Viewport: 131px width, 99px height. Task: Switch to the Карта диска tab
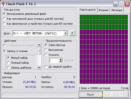click(x=88, y=10)
